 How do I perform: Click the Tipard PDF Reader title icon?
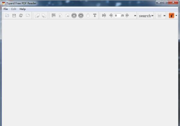click(4, 3)
